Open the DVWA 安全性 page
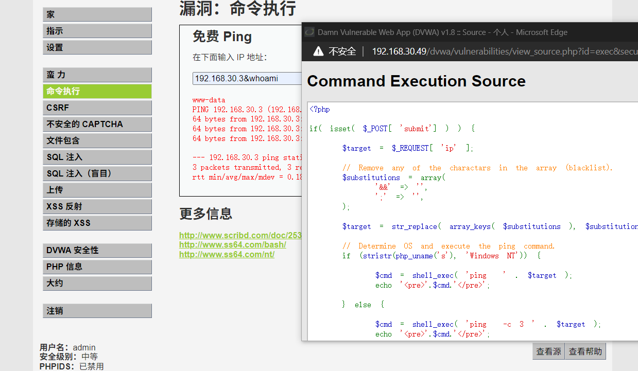The height and width of the screenshot is (371, 638). (x=97, y=251)
